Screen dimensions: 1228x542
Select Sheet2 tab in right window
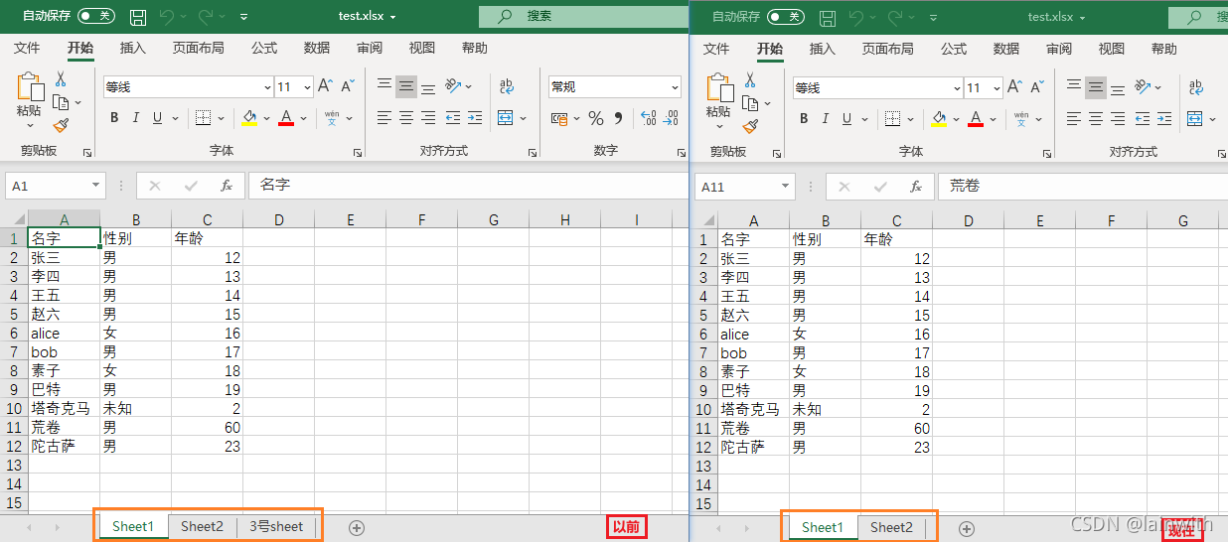tap(891, 527)
